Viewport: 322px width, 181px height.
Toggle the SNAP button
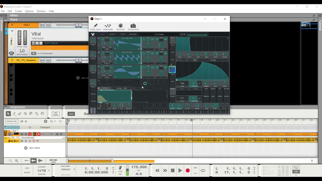click(71, 114)
